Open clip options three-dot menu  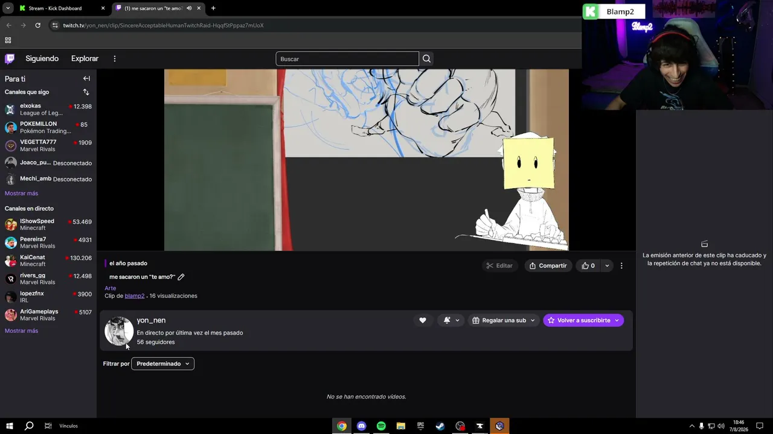[621, 266]
